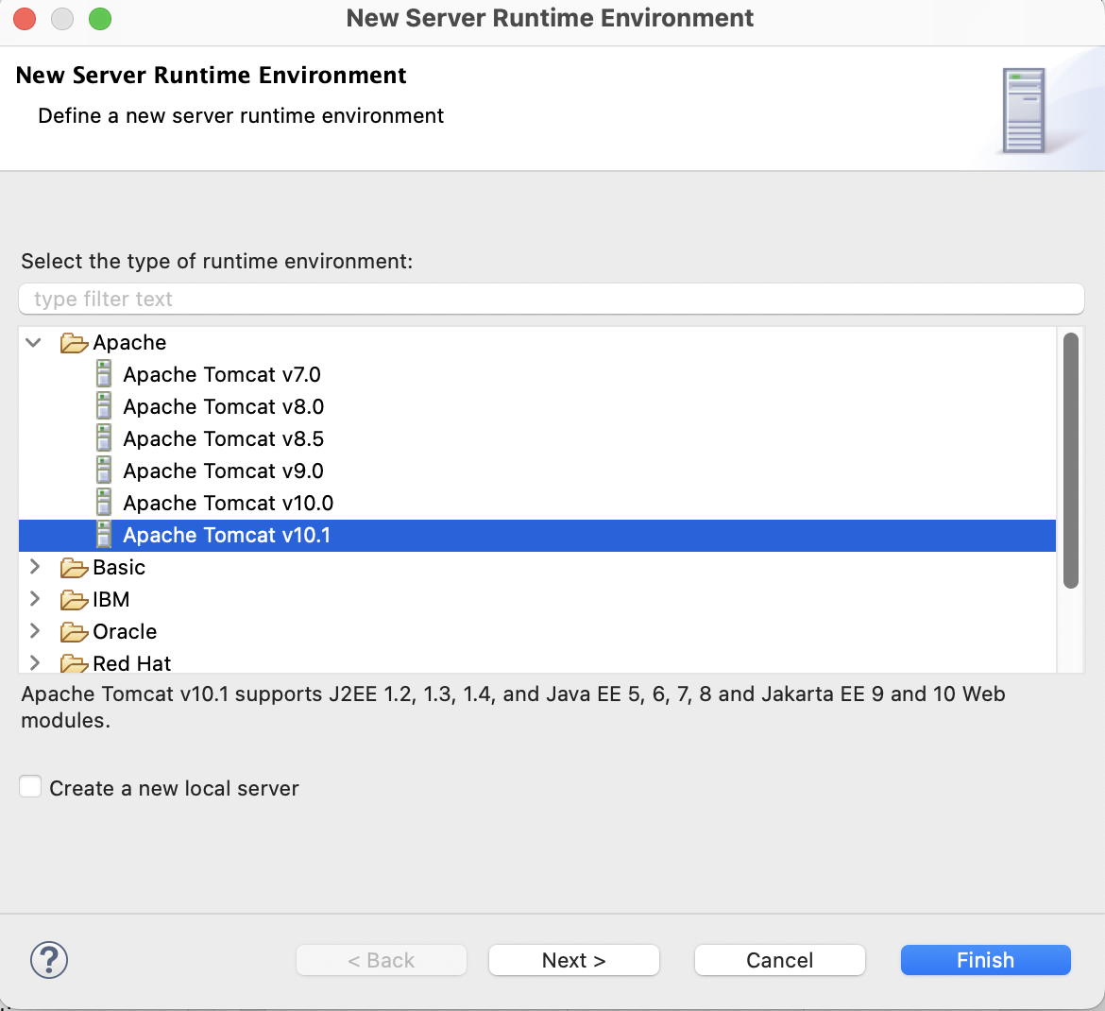Click the Tomcat v7.0 server icon
This screenshot has height=1011, width=1105.
tap(104, 374)
